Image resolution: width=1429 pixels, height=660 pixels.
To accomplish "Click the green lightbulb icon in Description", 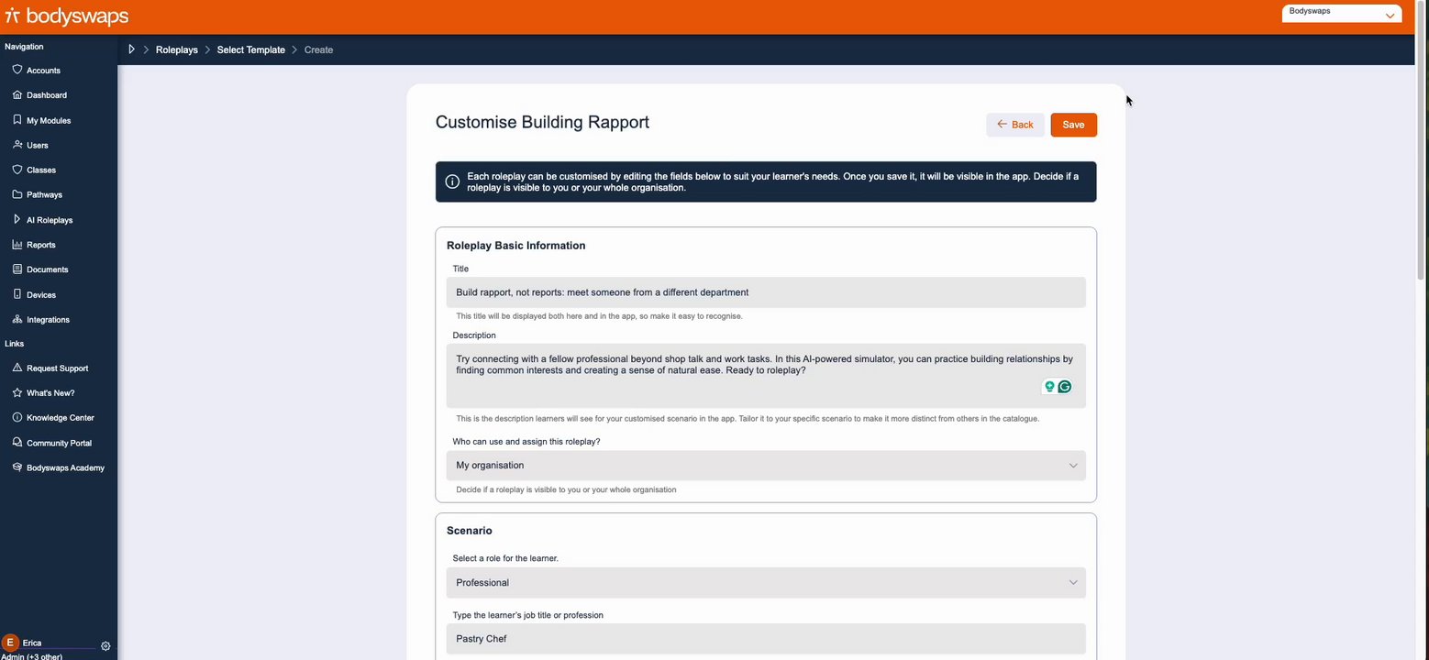I will tap(1049, 387).
